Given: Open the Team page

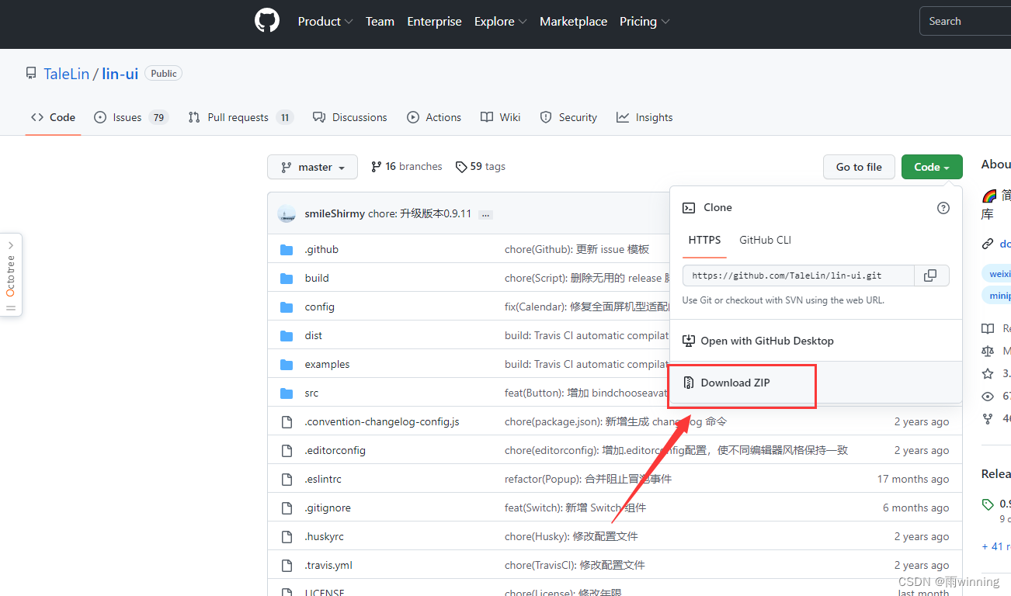Looking at the screenshot, I should (x=380, y=22).
